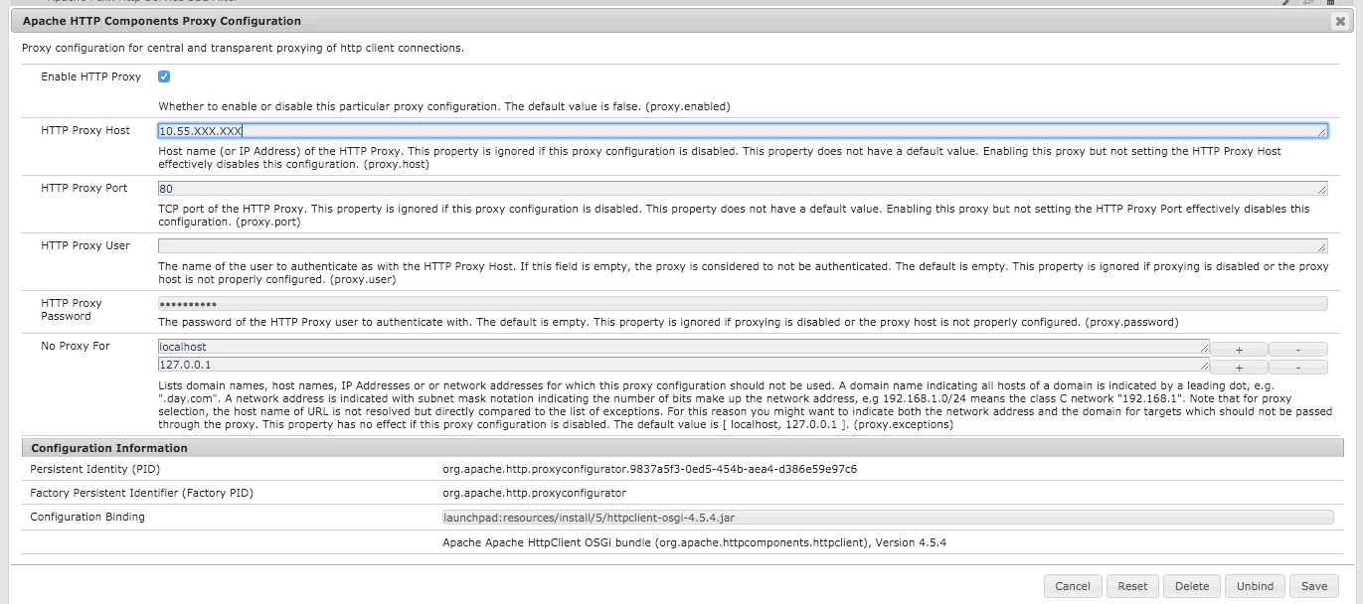1363x604 pixels.
Task: Click the localhost exception field
Action: click(683, 347)
